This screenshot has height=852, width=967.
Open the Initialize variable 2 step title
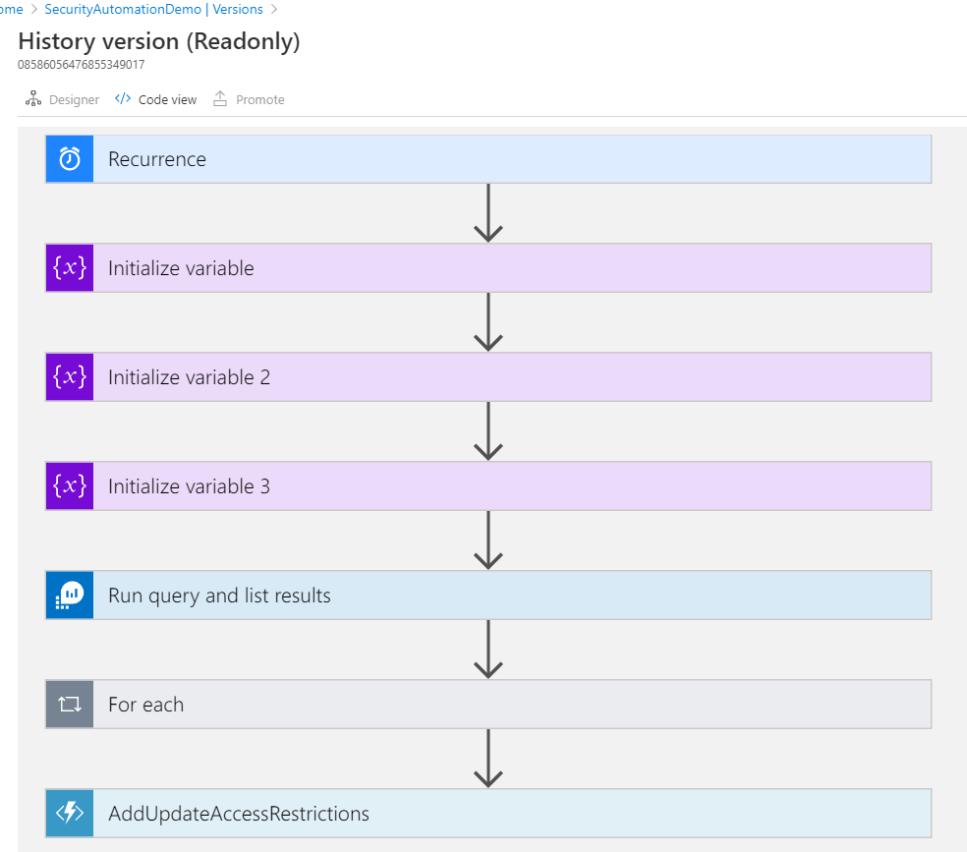pos(189,377)
